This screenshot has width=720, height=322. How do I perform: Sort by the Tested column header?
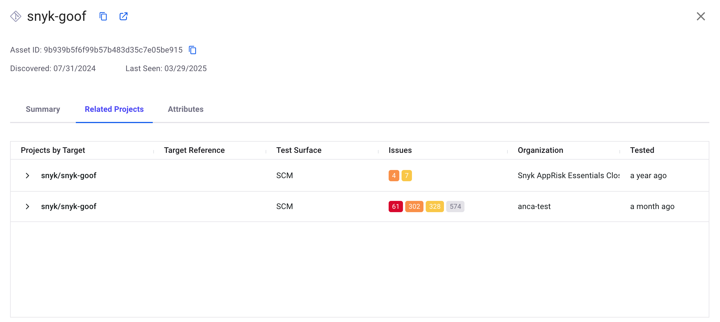(x=642, y=150)
